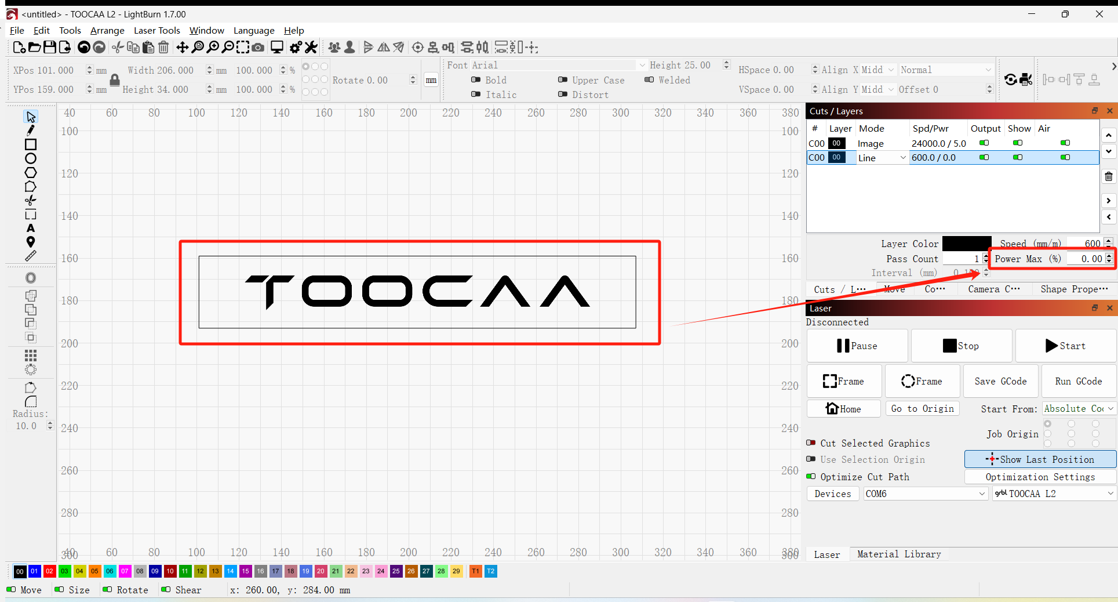Open camera capture toolbar icon
This screenshot has height=602, width=1118.
click(x=258, y=48)
